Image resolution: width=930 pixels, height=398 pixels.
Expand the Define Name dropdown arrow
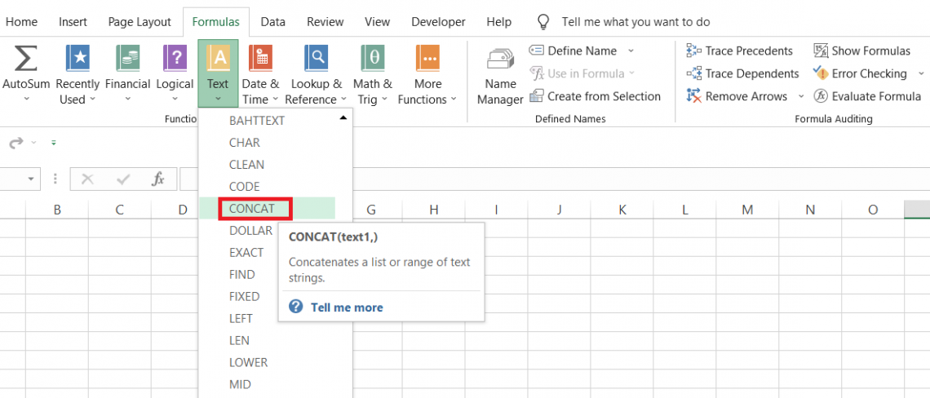pyautogui.click(x=631, y=51)
